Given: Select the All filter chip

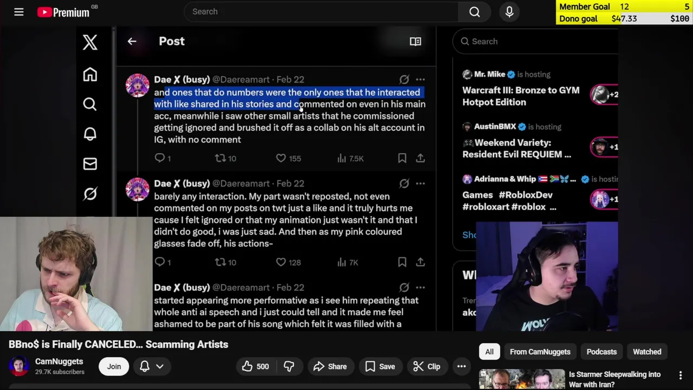Looking at the screenshot, I should (489, 352).
